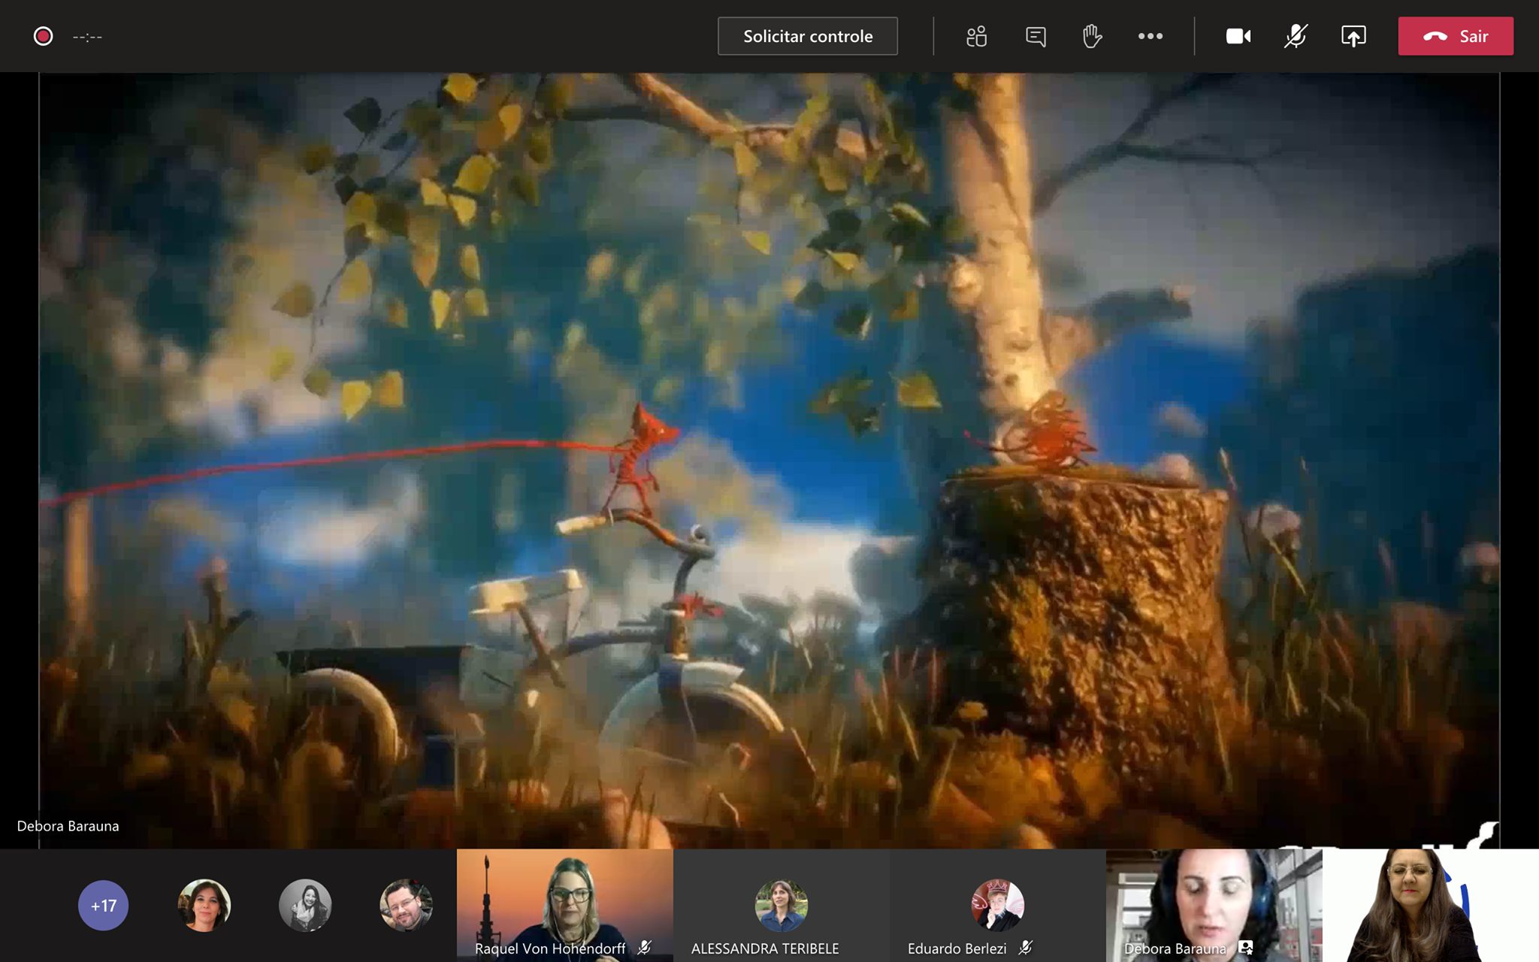The height and width of the screenshot is (962, 1539).
Task: Leave meeting with Sair button
Action: [x=1456, y=36]
